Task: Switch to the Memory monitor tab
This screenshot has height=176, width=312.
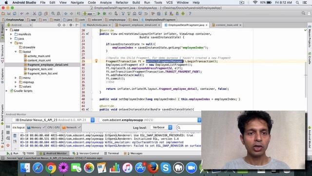Action: click(36, 127)
